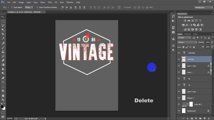Toggle visibility of Layer 1
Image resolution: width=214 pixels, height=120 pixels.
point(179,72)
